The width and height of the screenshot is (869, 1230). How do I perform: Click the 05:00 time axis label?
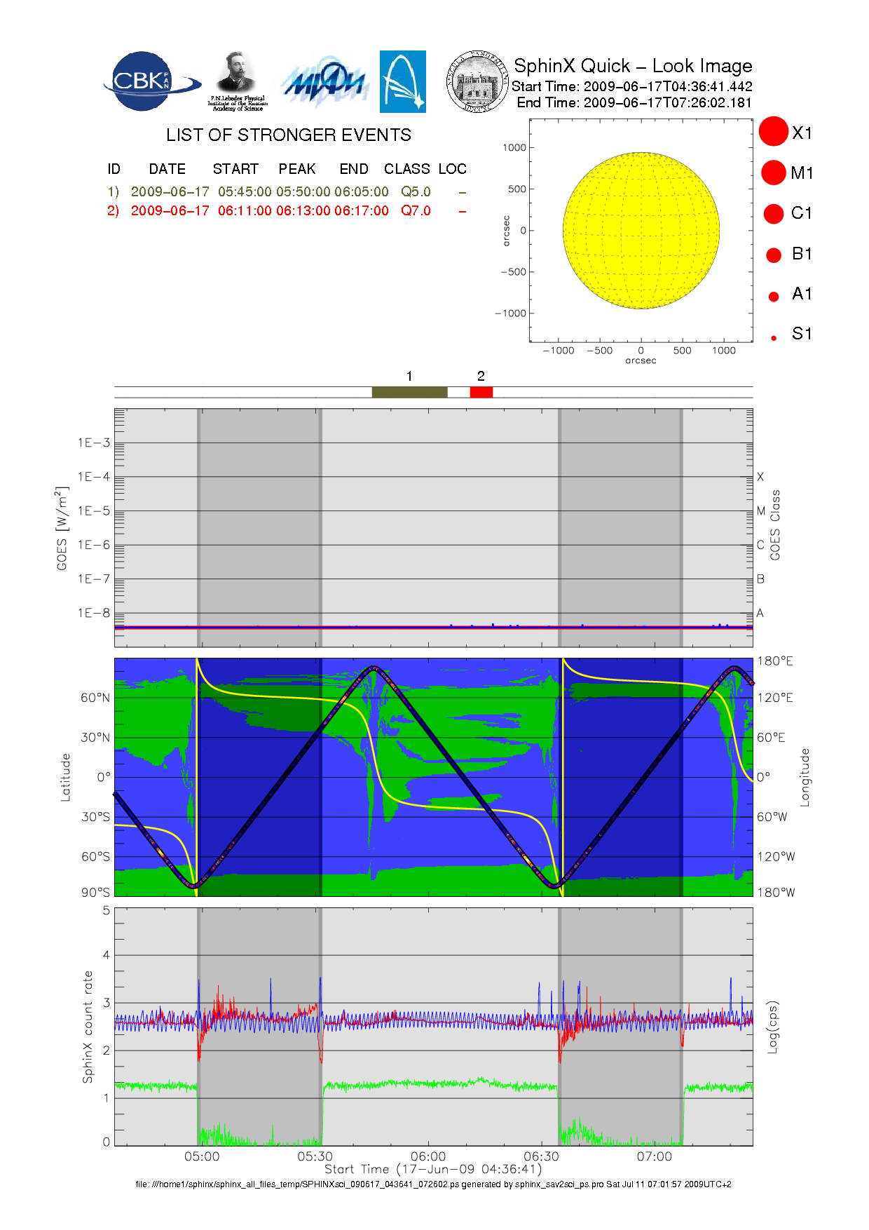point(202,1156)
